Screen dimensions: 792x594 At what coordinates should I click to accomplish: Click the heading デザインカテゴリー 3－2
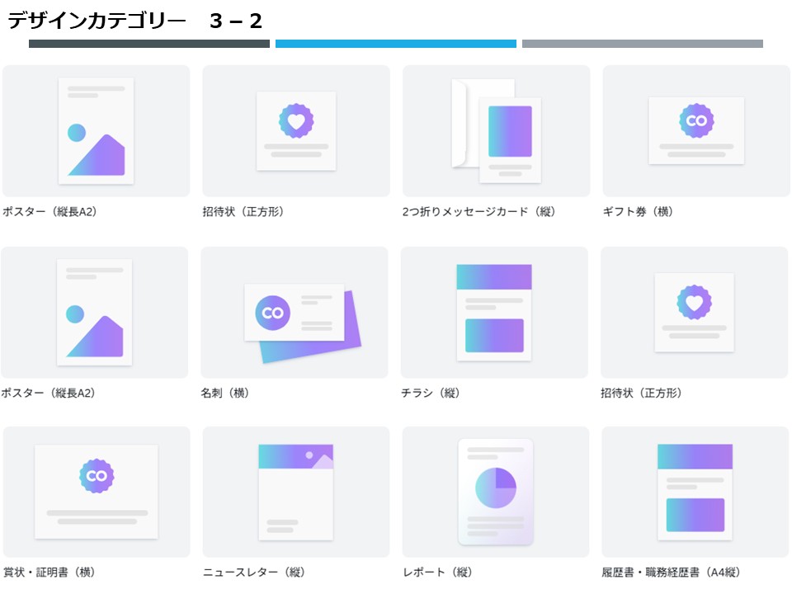pos(134,21)
